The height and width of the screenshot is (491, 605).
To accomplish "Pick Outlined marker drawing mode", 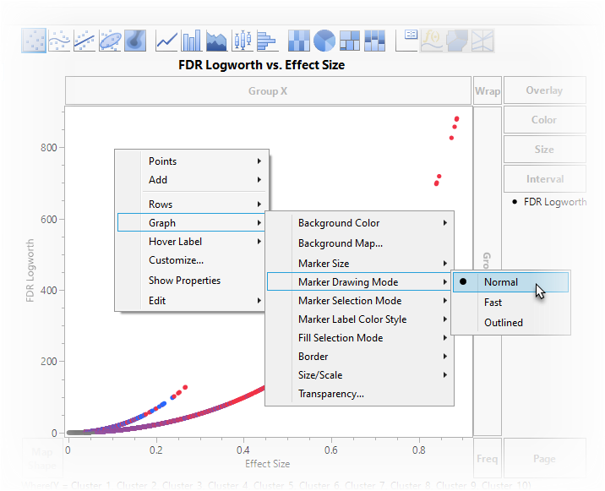I will pyautogui.click(x=503, y=323).
